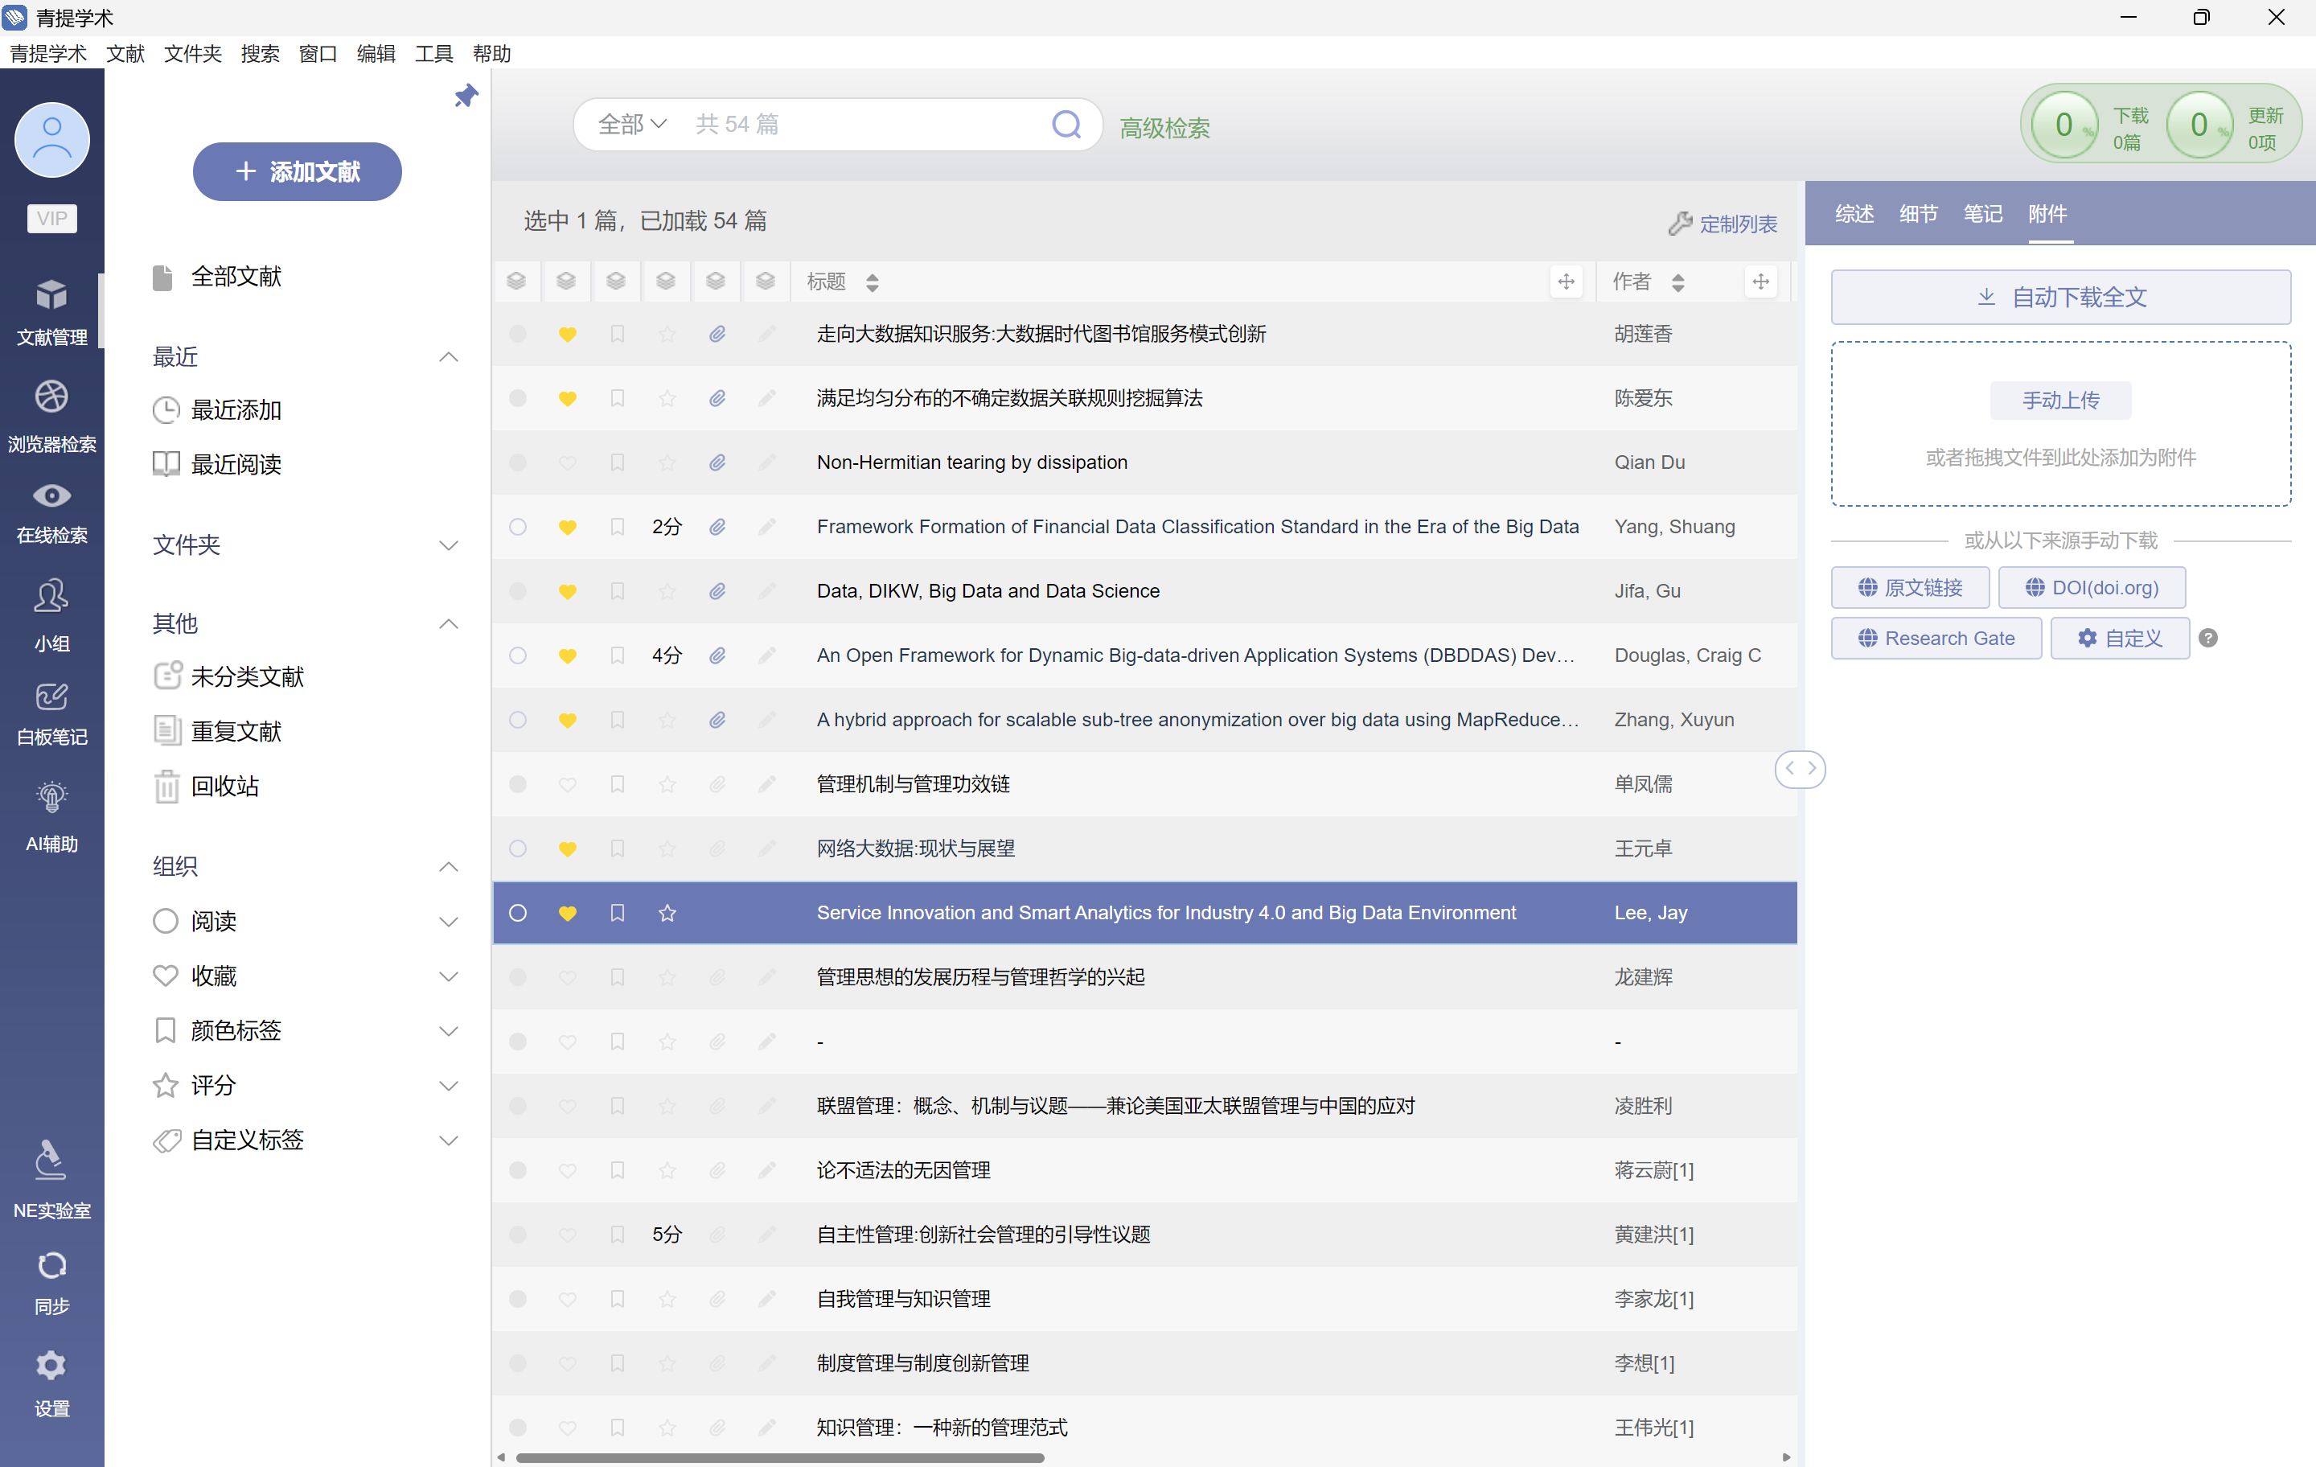2316x1467 pixels.
Task: Click the magnifier search icon in the search box
Action: (x=1066, y=124)
